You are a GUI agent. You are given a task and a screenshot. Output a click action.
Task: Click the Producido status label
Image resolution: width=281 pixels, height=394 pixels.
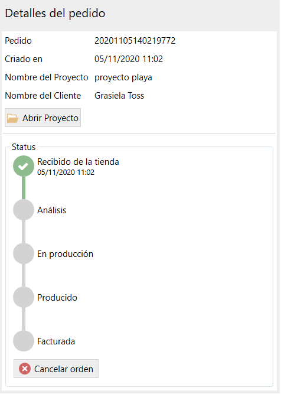57,298
